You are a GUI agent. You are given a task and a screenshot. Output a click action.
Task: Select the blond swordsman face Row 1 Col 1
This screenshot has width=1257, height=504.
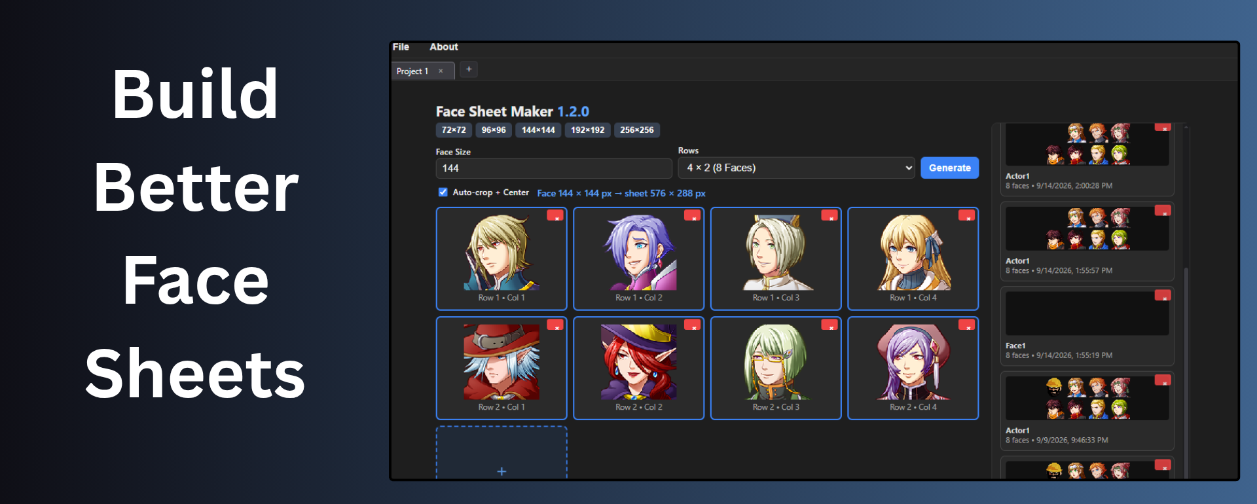[501, 259]
